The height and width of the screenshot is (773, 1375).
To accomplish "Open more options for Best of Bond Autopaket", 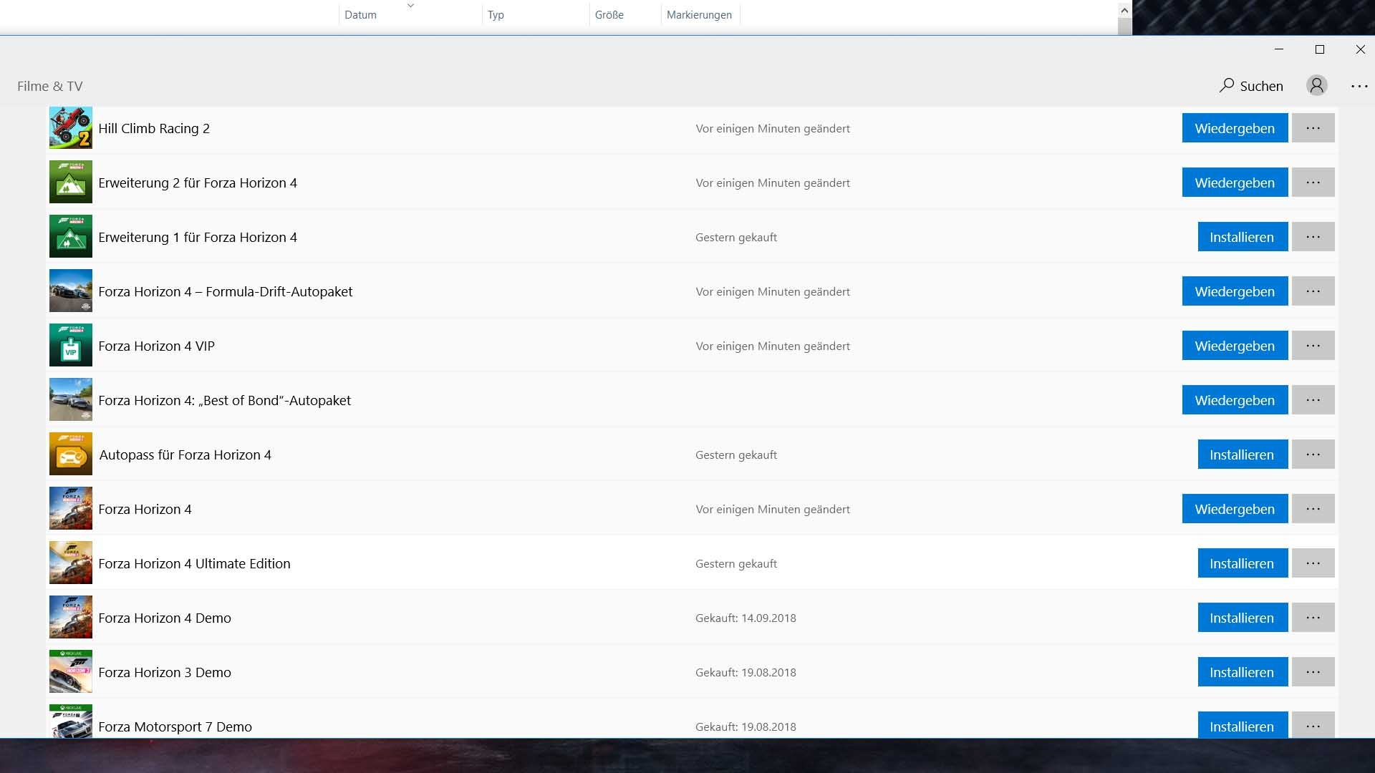I will tap(1313, 400).
